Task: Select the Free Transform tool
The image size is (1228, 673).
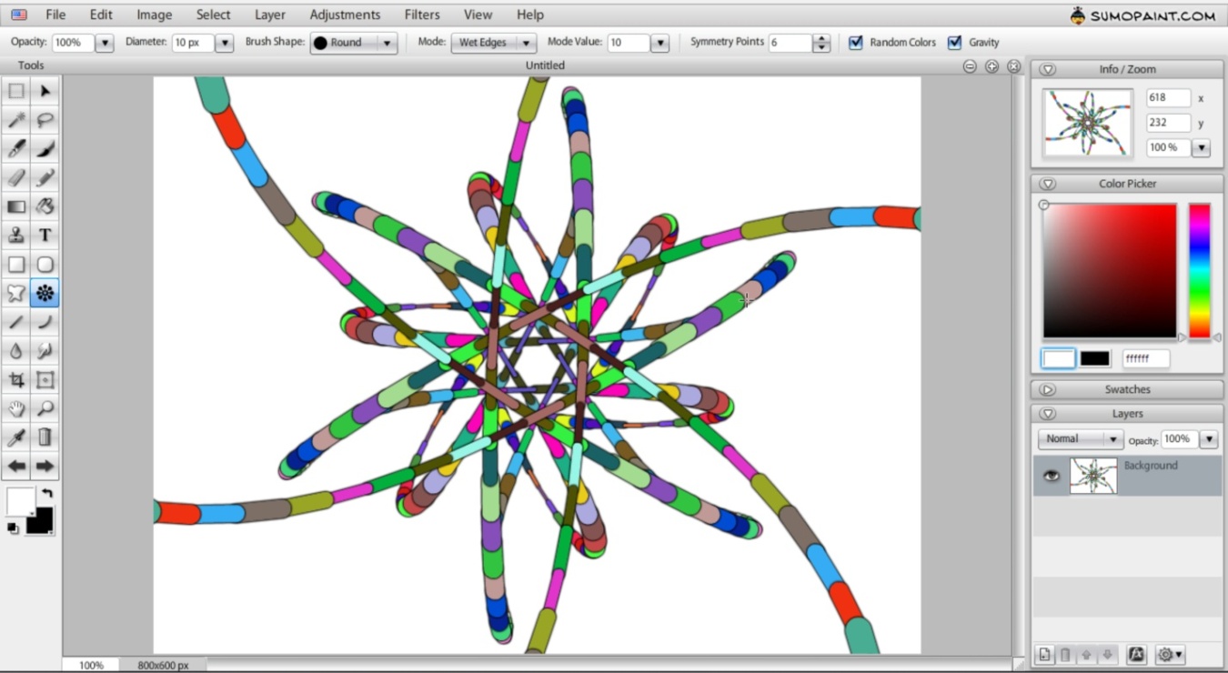Action: click(45, 380)
